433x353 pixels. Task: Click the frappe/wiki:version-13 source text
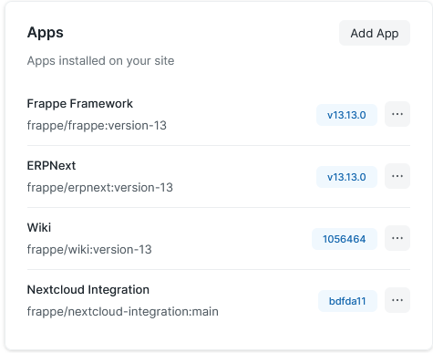tap(89, 249)
